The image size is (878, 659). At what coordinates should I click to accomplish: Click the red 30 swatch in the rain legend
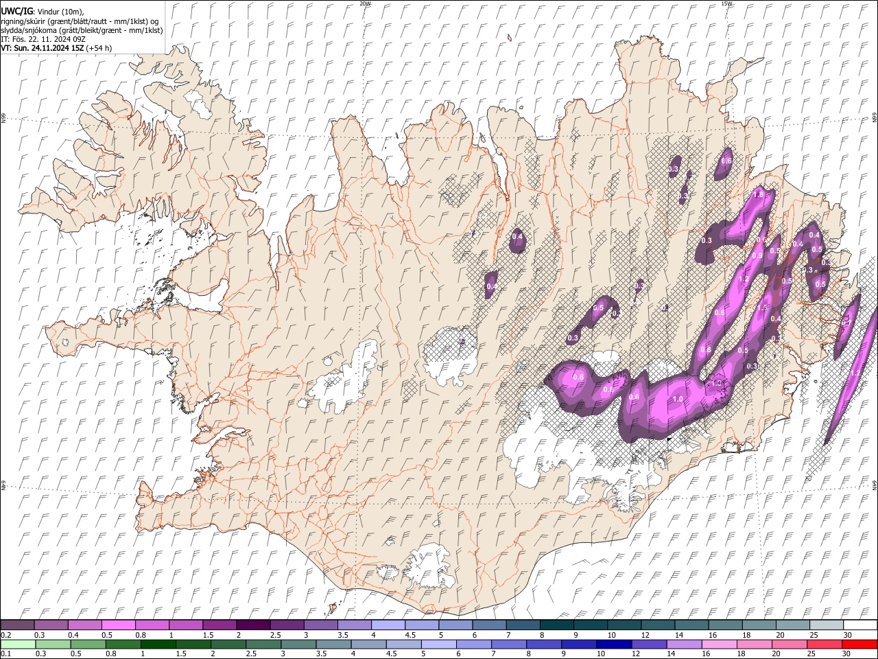pos(859,644)
